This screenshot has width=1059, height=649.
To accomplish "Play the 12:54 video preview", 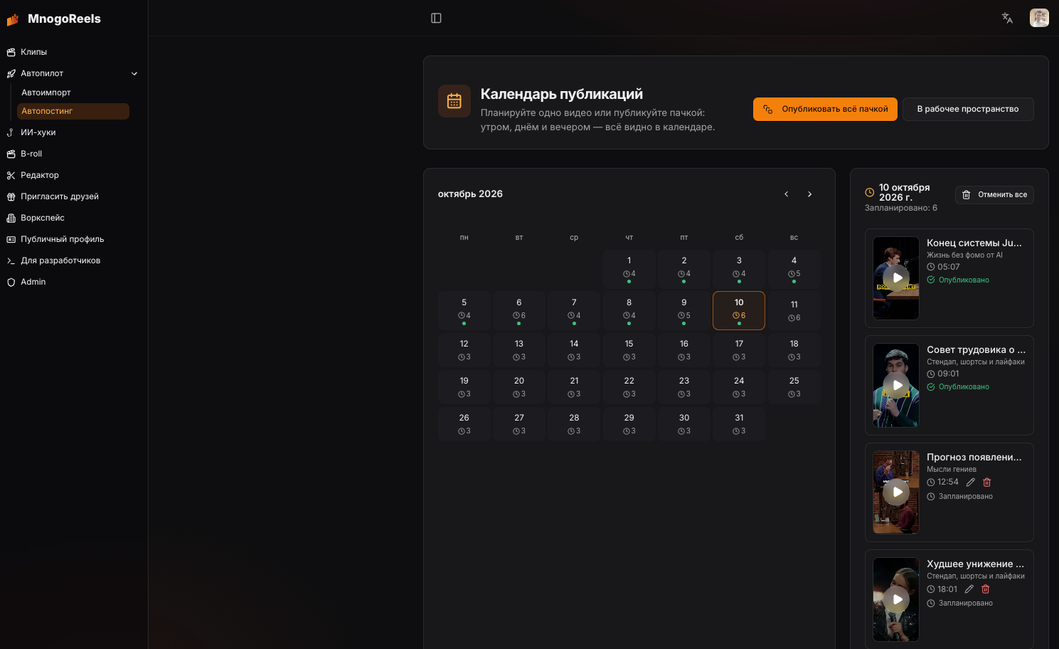I will [898, 492].
